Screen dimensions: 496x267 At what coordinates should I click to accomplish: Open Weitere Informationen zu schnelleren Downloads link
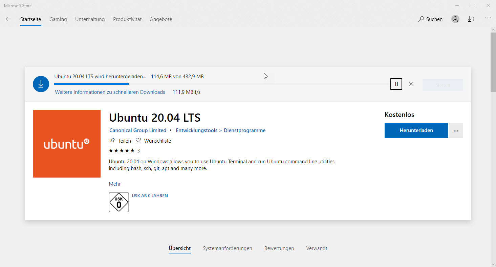point(110,92)
